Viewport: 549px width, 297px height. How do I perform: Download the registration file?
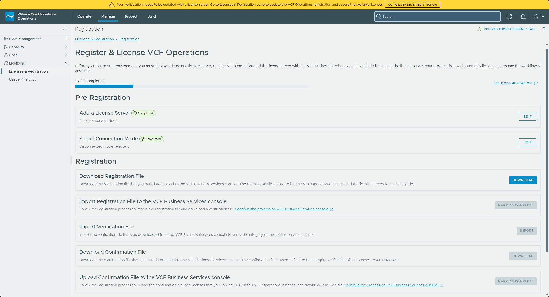pyautogui.click(x=523, y=180)
